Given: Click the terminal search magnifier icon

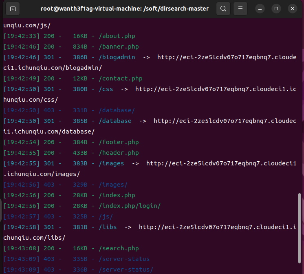Looking at the screenshot, I should coord(223,8).
